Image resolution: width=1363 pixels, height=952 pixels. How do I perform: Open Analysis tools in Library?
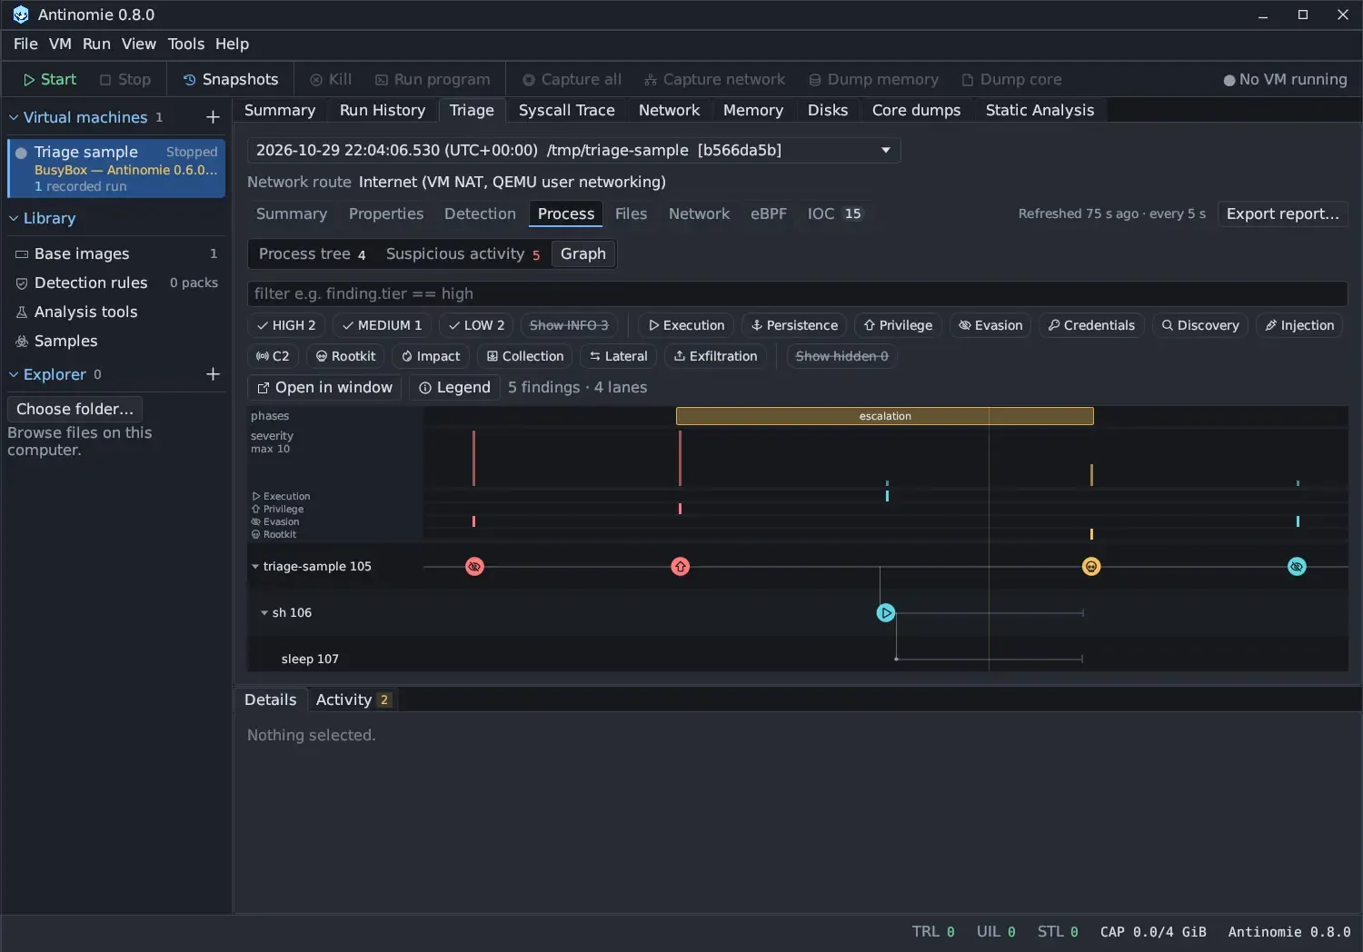[x=116, y=312]
